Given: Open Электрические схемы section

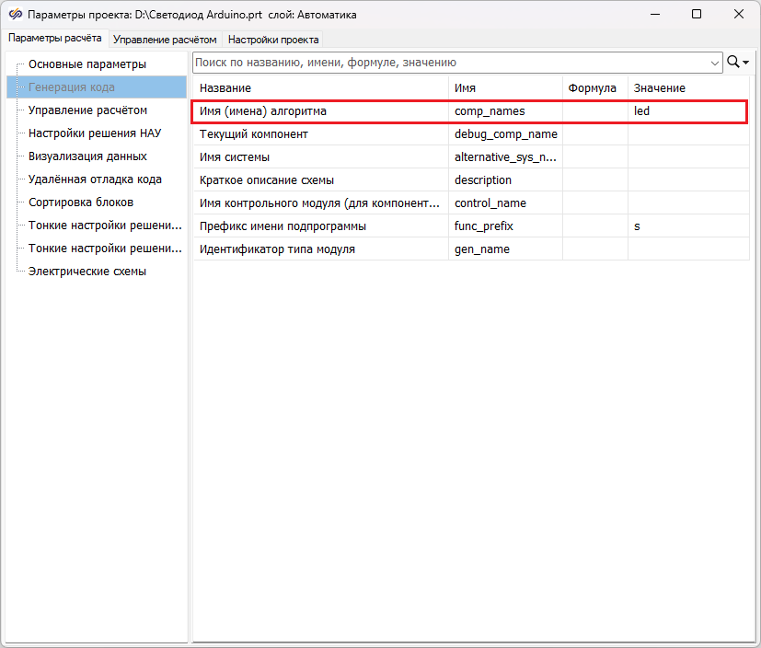Looking at the screenshot, I should [x=87, y=272].
